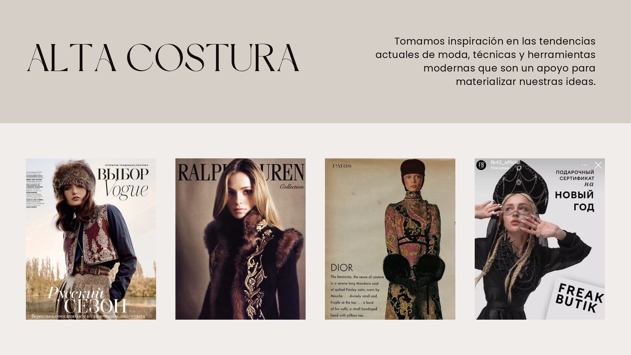
Task: Click the DIOR heading in the clipping
Action: [342, 268]
